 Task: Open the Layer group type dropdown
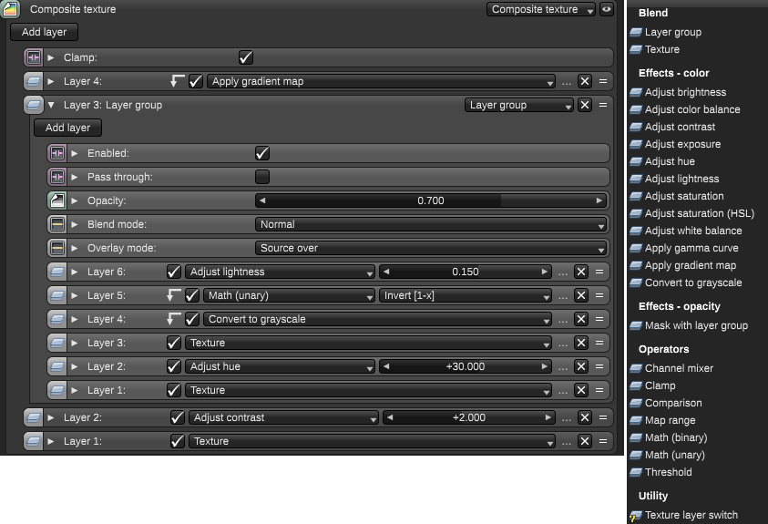click(x=518, y=104)
